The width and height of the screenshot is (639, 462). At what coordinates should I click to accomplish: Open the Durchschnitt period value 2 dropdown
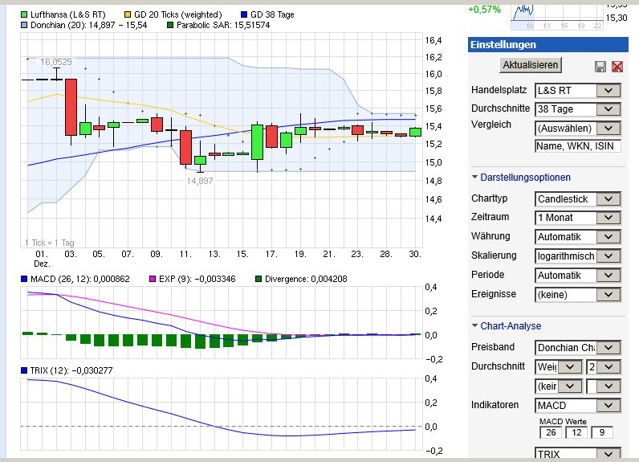coord(603,366)
